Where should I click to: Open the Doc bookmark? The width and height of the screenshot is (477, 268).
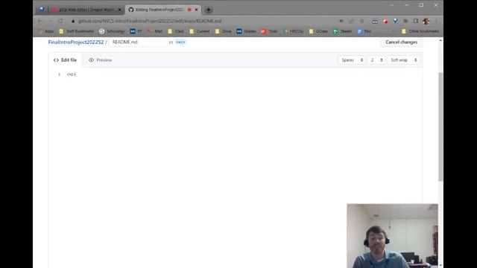tap(364, 31)
